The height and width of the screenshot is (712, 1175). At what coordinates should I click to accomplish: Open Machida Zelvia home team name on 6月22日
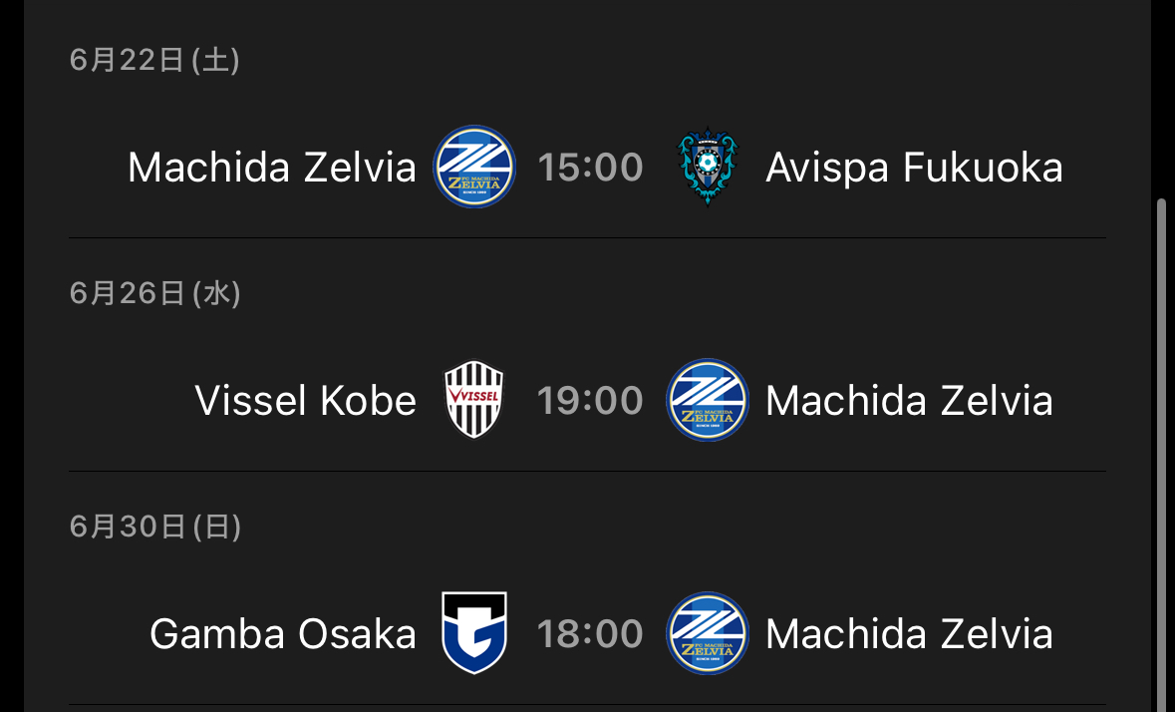[x=272, y=168]
